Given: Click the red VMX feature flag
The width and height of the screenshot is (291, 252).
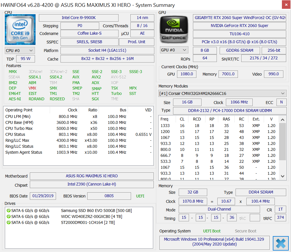Looking at the screenshot, I should [x=32, y=88].
